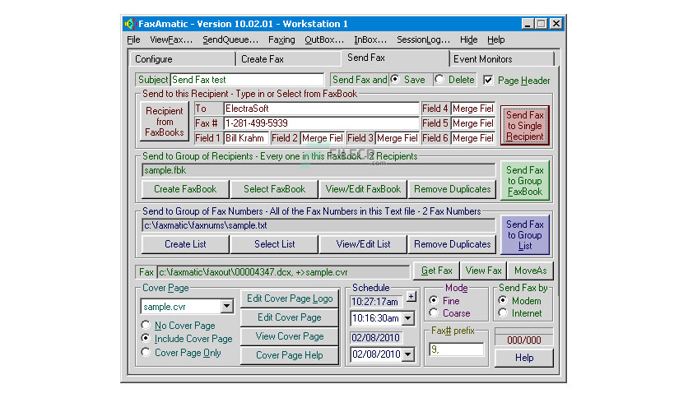Switch to the Configure tab

pyautogui.click(x=182, y=58)
